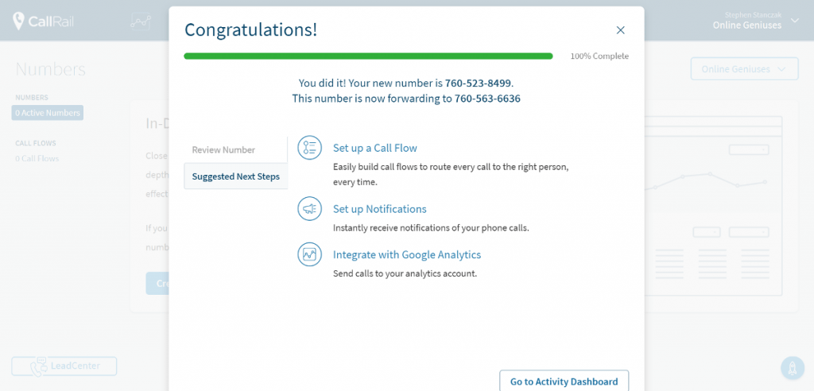Click the LeadCenter button
Screen dimensions: 814x391
click(x=64, y=366)
